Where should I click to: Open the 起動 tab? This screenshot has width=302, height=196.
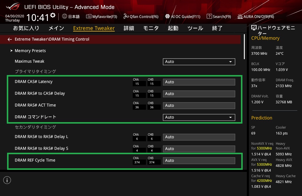[173, 28]
